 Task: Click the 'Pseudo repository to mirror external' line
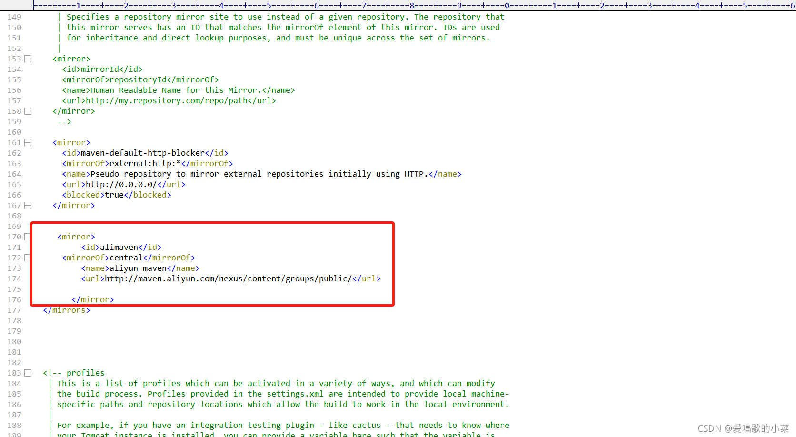pyautogui.click(x=262, y=174)
